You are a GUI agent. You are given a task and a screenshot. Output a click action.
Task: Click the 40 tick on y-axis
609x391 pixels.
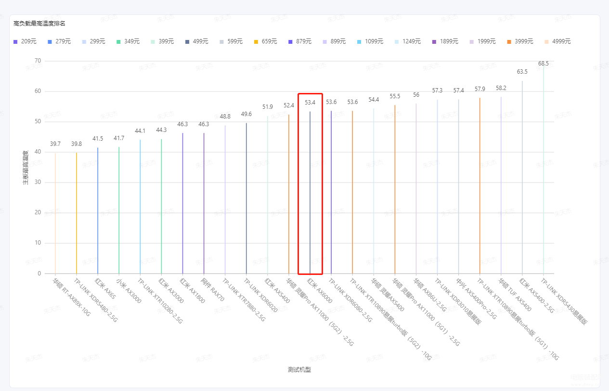point(38,152)
